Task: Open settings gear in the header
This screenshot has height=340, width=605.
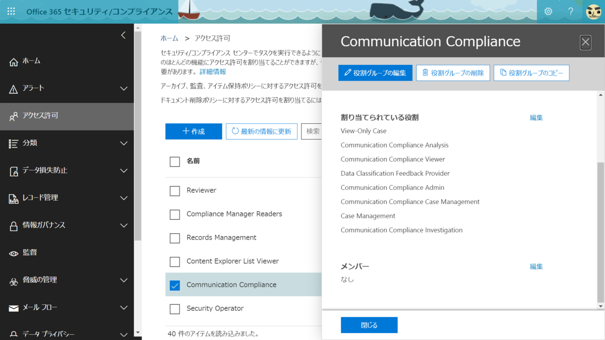Action: point(548,11)
